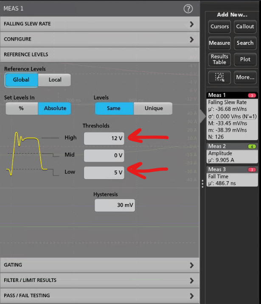The height and width of the screenshot is (304, 261).
Task: Collapse the Reference Levels header
Action: coord(100,55)
